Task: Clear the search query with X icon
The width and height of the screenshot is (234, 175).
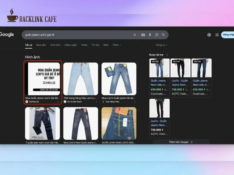Action: 135,35
